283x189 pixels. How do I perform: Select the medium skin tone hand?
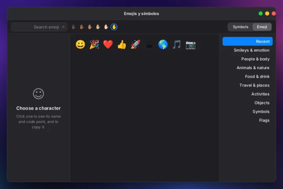[x=90, y=27]
